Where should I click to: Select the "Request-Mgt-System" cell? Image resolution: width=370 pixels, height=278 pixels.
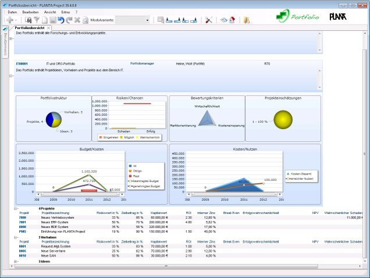coord(56,247)
